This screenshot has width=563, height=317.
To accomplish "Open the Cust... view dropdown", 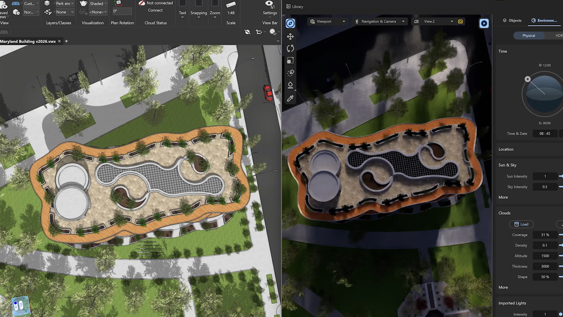I will (x=31, y=4).
